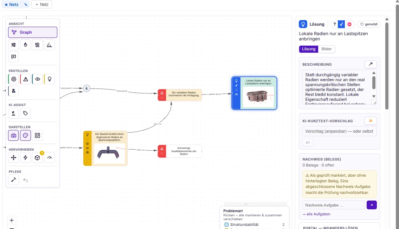Create a problem node with warning triangle
The image size is (399, 229).
25,79
